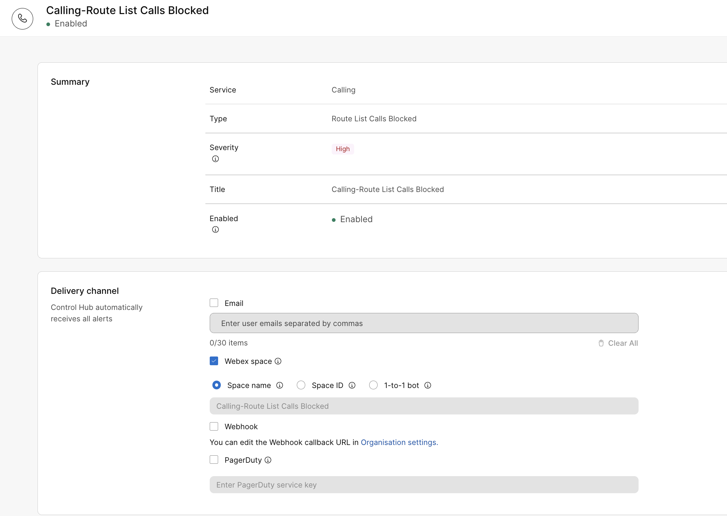Click the info icon under the Enabled label

tap(215, 230)
